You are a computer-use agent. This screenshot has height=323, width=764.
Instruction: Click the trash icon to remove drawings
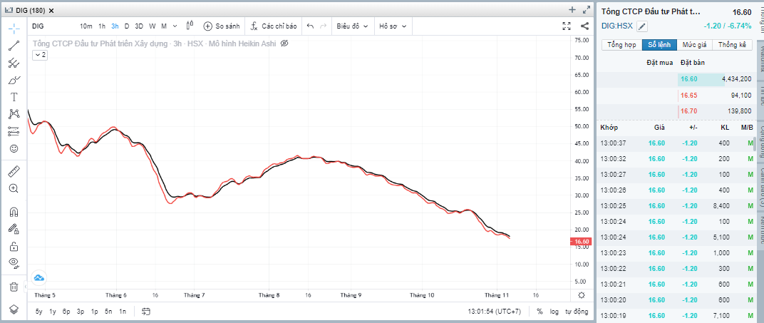click(x=14, y=287)
